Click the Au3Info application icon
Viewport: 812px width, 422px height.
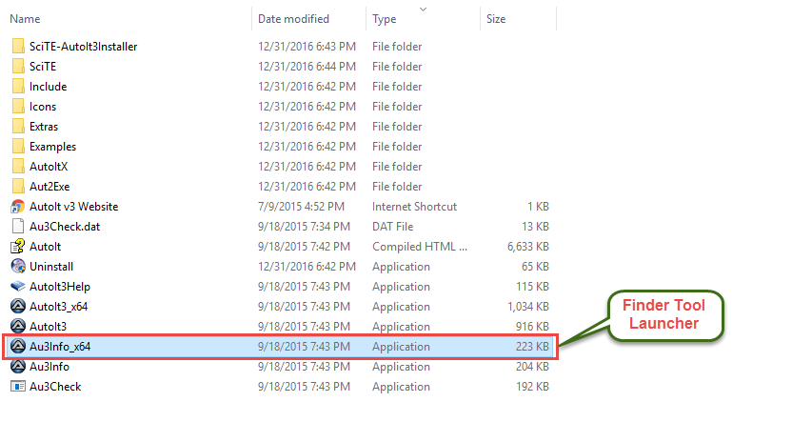tap(18, 367)
